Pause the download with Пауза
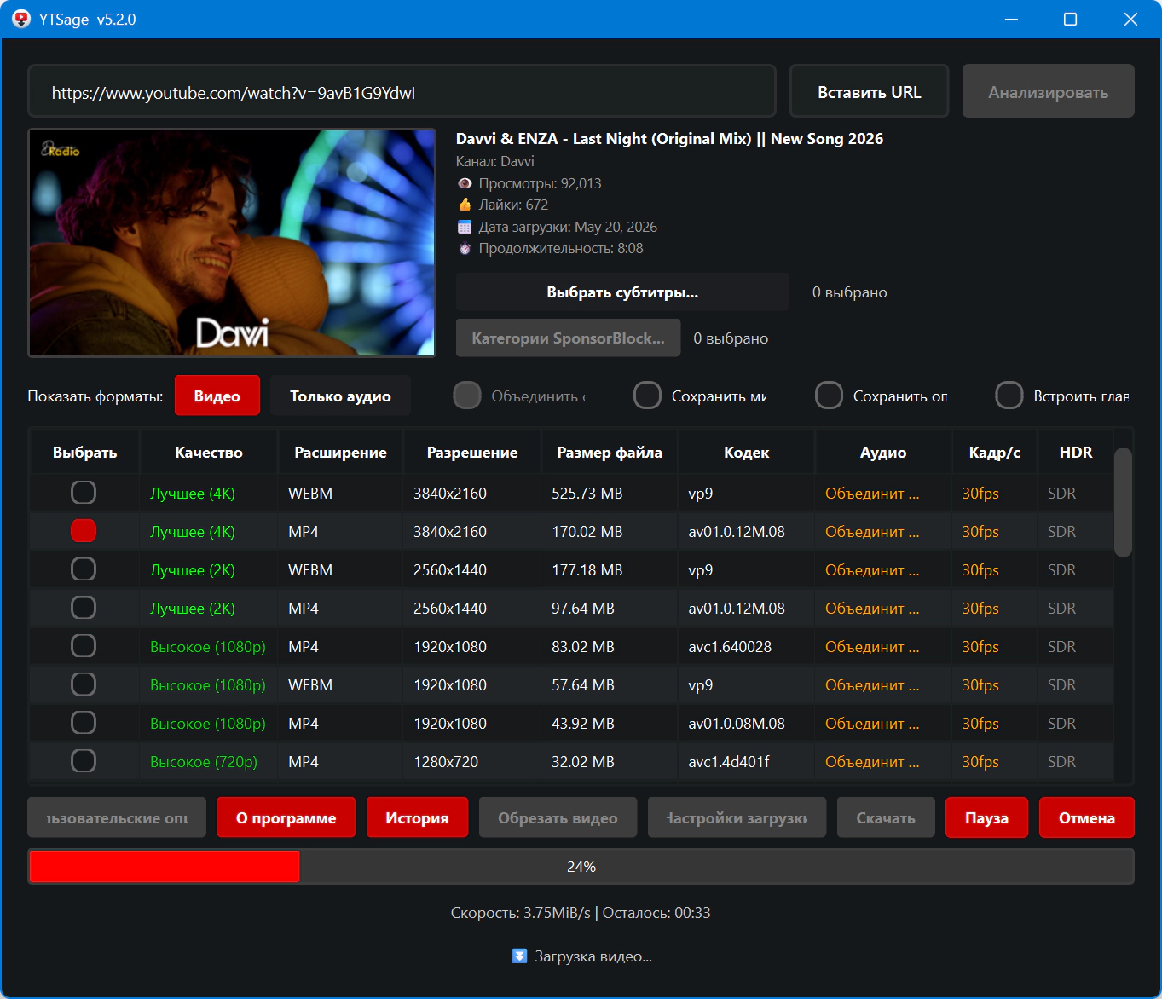 click(x=986, y=817)
